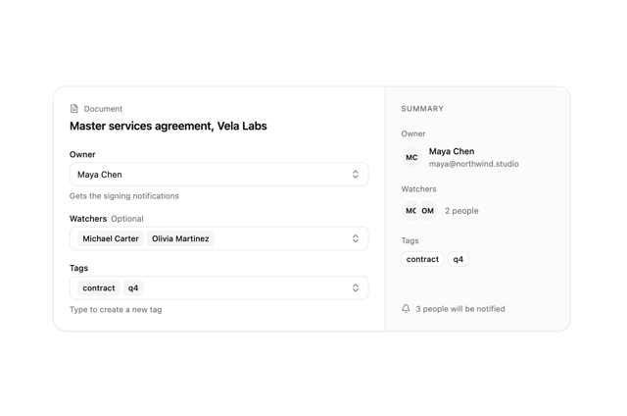Click the q4 tag chip in Tags field
The width and height of the screenshot is (627, 416).
pos(133,287)
